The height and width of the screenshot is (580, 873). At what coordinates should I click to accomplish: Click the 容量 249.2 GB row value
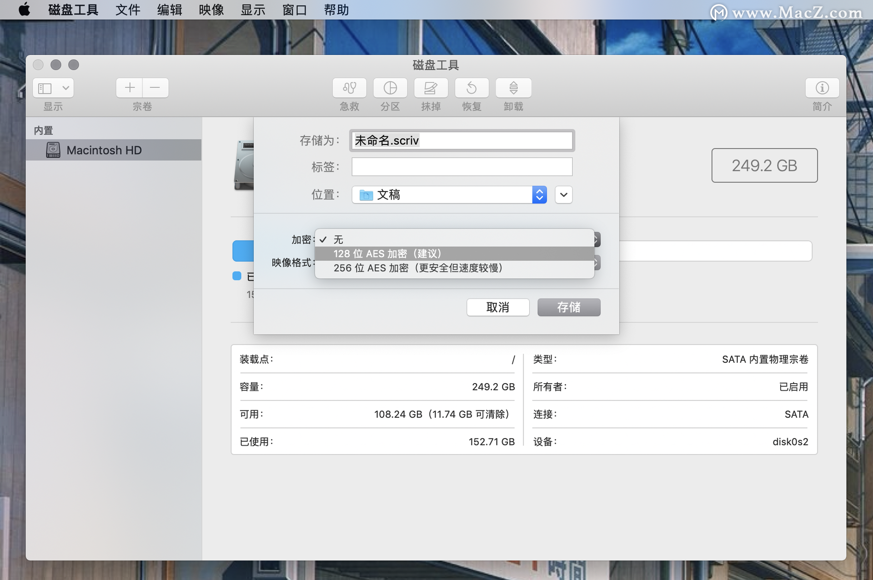(493, 387)
